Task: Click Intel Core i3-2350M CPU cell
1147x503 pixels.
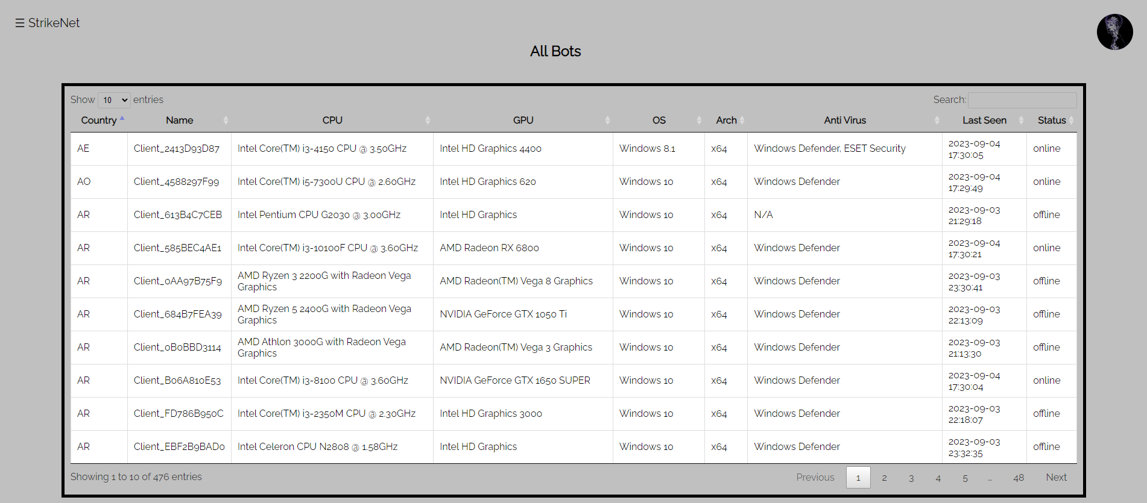Action: tap(332, 414)
